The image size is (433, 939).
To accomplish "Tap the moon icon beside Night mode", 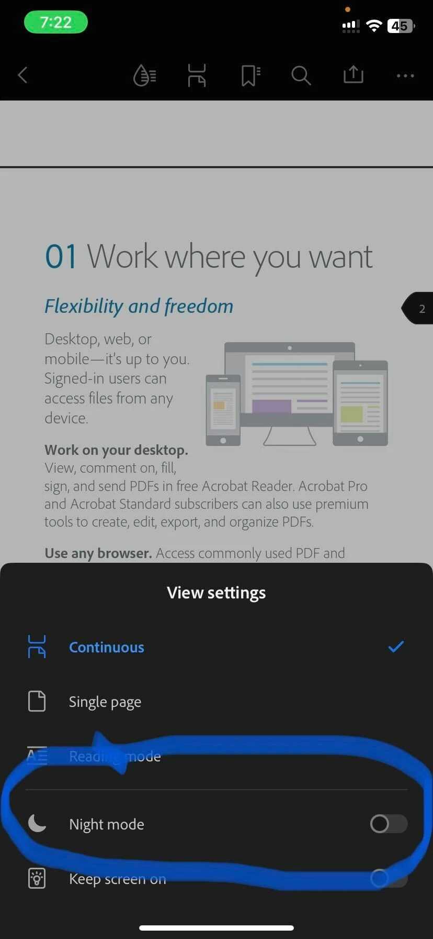I will [37, 824].
